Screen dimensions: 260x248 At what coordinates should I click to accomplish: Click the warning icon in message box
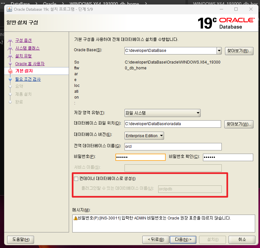[x=76, y=218]
